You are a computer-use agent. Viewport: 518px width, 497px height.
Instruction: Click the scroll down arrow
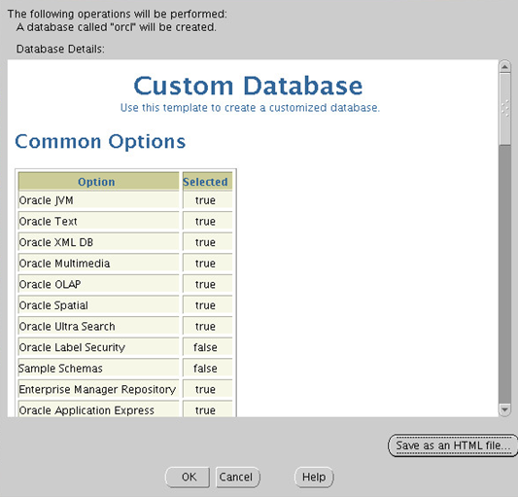pyautogui.click(x=504, y=409)
